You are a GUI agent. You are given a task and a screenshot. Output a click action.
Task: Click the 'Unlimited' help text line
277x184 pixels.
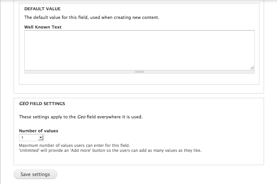pos(110,151)
